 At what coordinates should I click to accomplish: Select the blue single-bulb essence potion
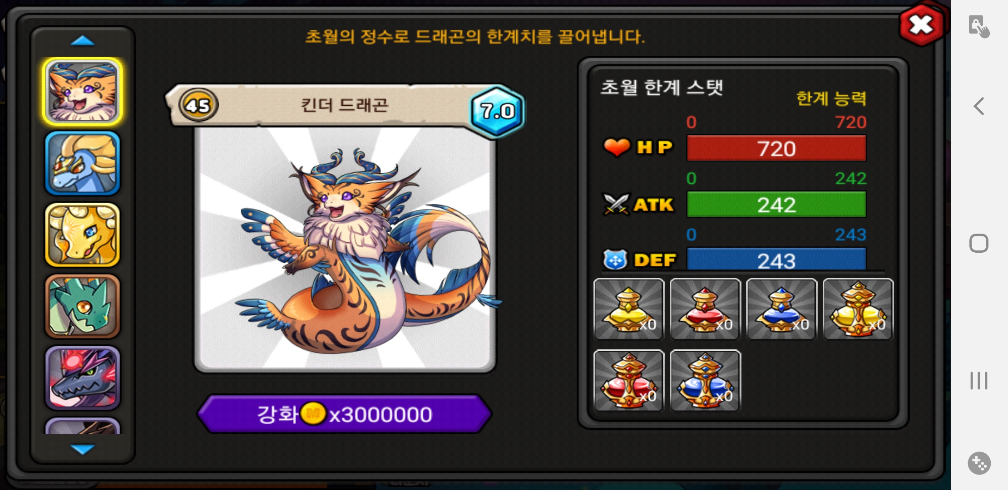coord(781,309)
